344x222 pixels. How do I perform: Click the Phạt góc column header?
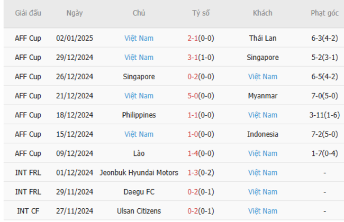[x=324, y=13]
